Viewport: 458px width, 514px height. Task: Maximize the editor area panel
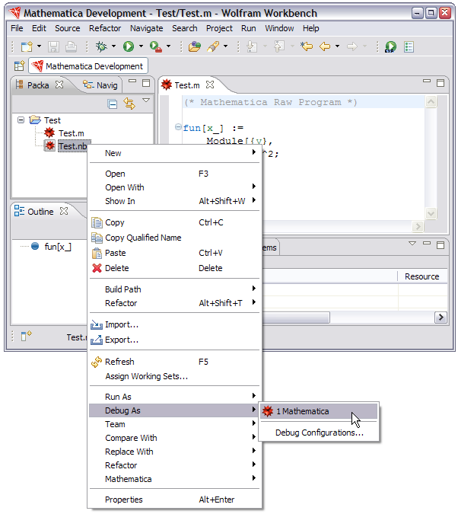[441, 83]
